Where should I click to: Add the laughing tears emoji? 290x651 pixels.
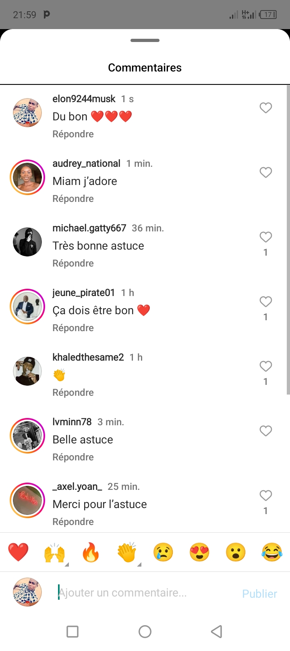[x=272, y=552]
